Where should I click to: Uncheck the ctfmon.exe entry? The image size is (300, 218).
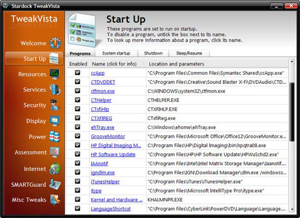77,90
